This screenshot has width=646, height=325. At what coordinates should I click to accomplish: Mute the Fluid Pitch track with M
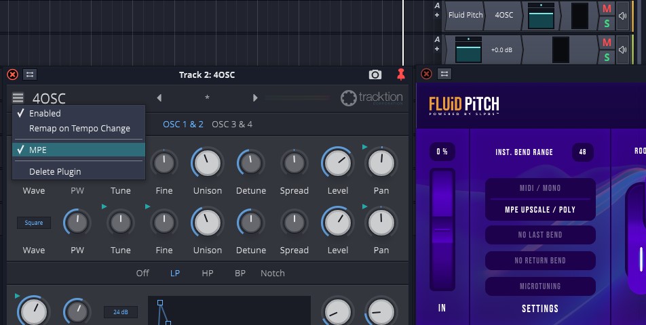(607, 9)
